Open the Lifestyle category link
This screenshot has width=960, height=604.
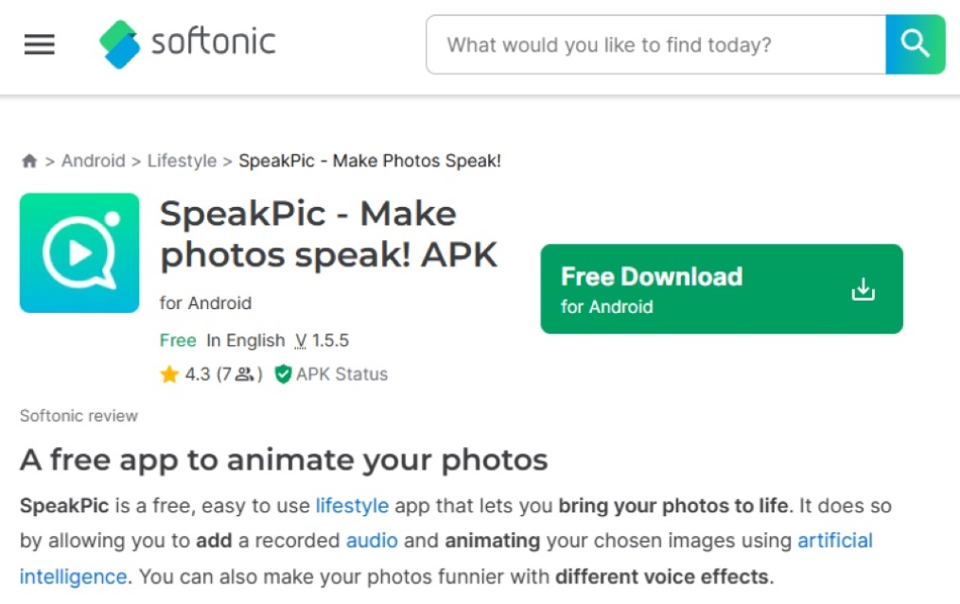182,161
